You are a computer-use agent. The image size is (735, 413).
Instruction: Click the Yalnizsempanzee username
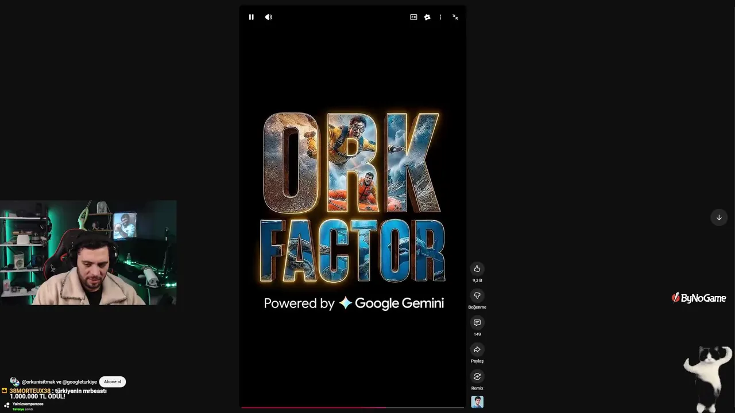tap(28, 404)
